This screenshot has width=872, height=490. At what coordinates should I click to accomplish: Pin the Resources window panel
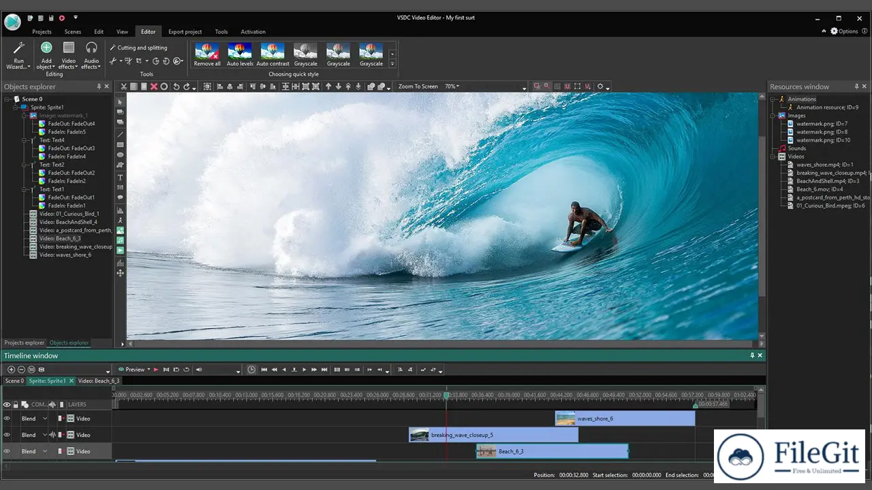tap(856, 86)
